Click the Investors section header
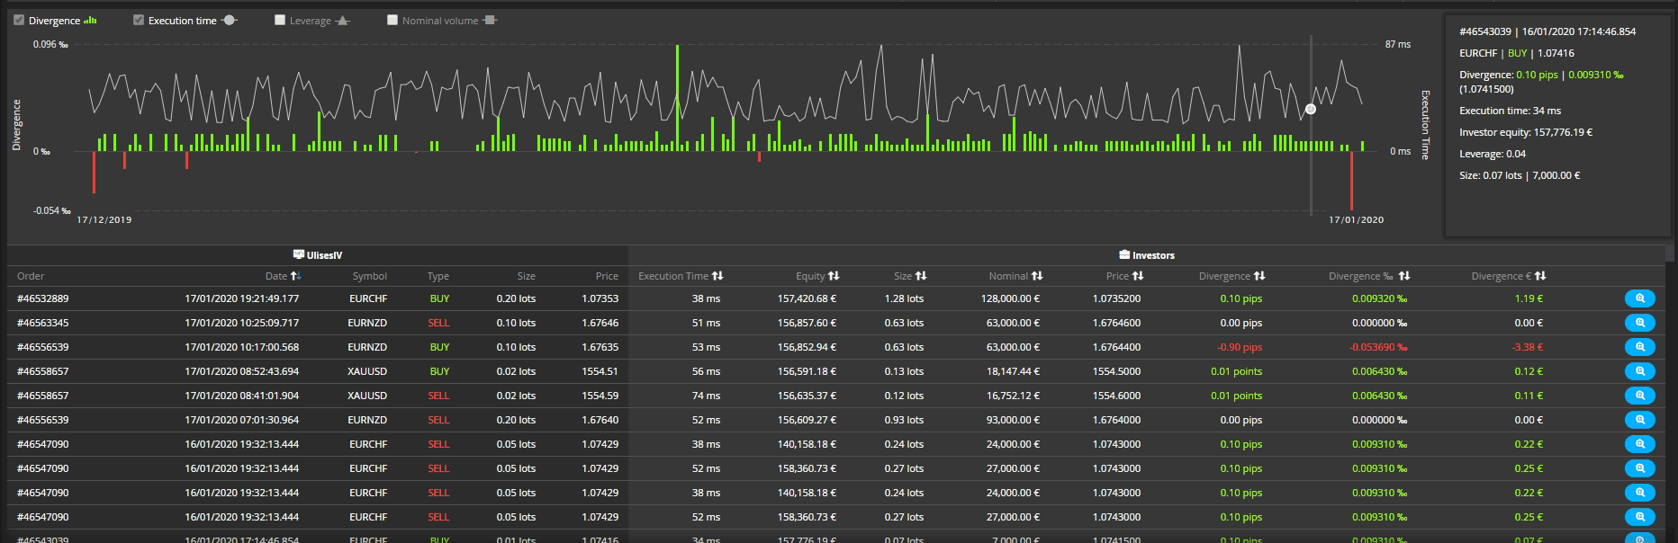The width and height of the screenshot is (1678, 543). [x=1146, y=255]
